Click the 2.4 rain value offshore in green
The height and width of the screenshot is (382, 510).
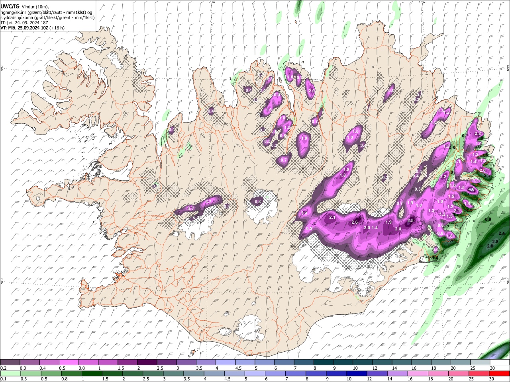[x=502, y=233]
